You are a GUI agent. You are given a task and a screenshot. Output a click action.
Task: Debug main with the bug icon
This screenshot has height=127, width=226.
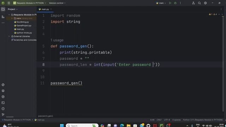click(x=175, y=3)
